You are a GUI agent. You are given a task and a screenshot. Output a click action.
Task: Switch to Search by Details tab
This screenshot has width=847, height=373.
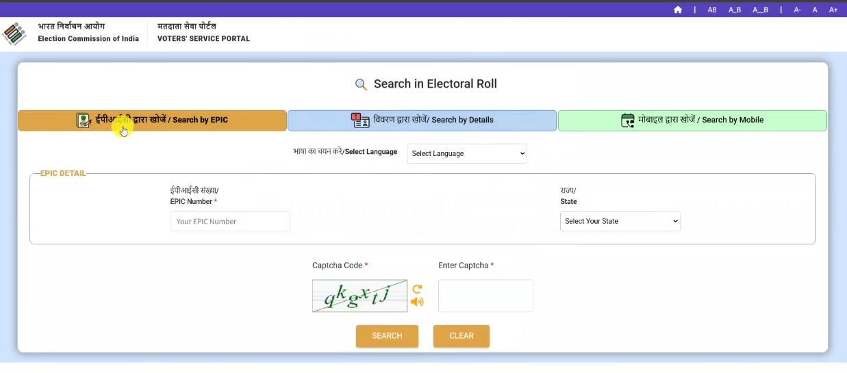click(422, 120)
